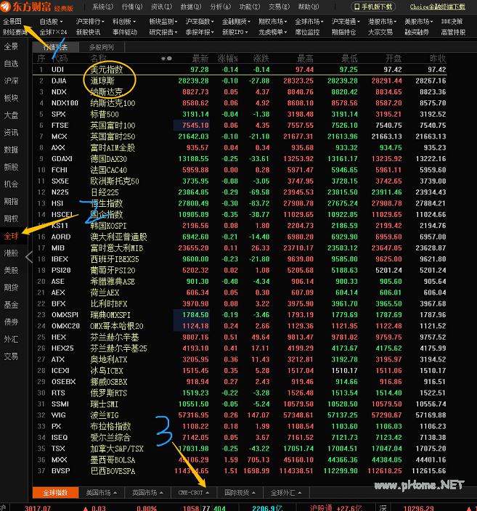Expand the 板块监测 dropdown
This screenshot has height=511, width=477.
[163, 22]
